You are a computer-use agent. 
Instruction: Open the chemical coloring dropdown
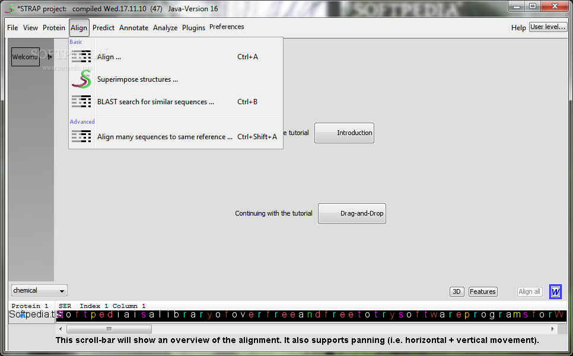point(39,290)
